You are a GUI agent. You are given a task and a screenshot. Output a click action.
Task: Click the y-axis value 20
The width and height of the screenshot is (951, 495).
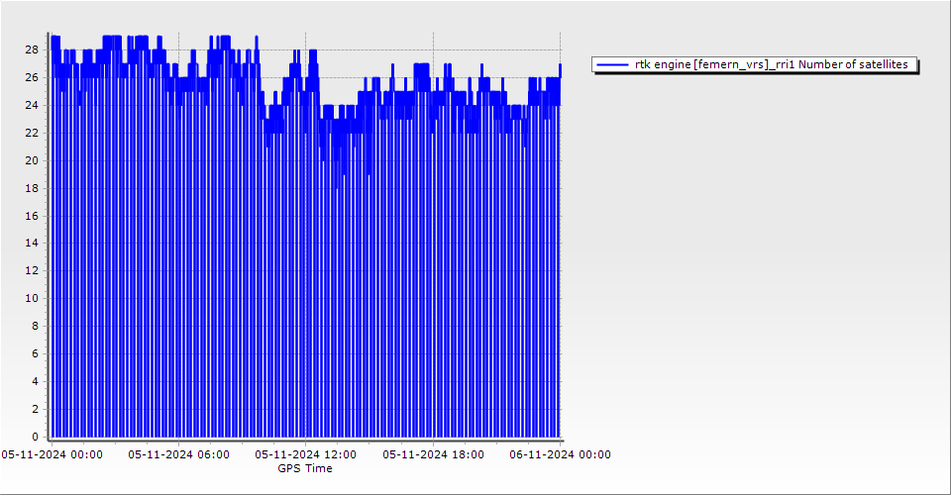tap(32, 160)
